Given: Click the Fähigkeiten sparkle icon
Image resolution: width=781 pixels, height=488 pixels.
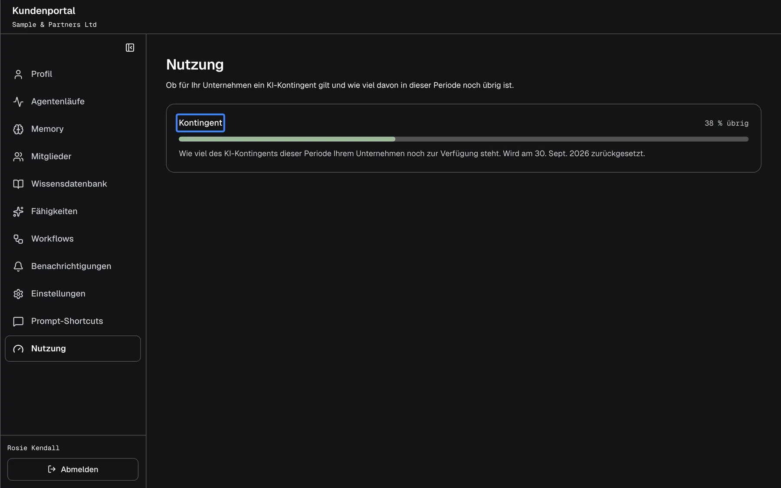Looking at the screenshot, I should coord(18,212).
